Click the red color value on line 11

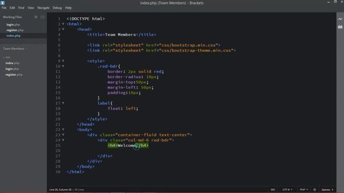pyautogui.click(x=157, y=71)
